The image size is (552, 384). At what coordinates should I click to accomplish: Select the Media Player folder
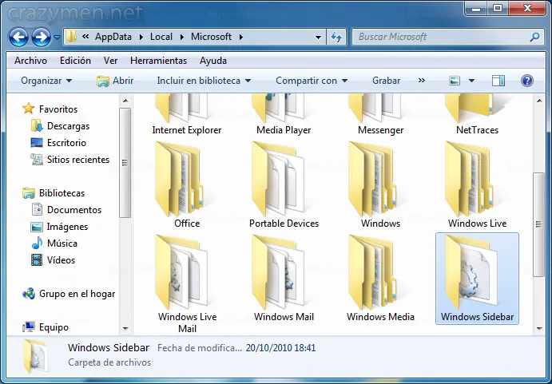point(284,114)
